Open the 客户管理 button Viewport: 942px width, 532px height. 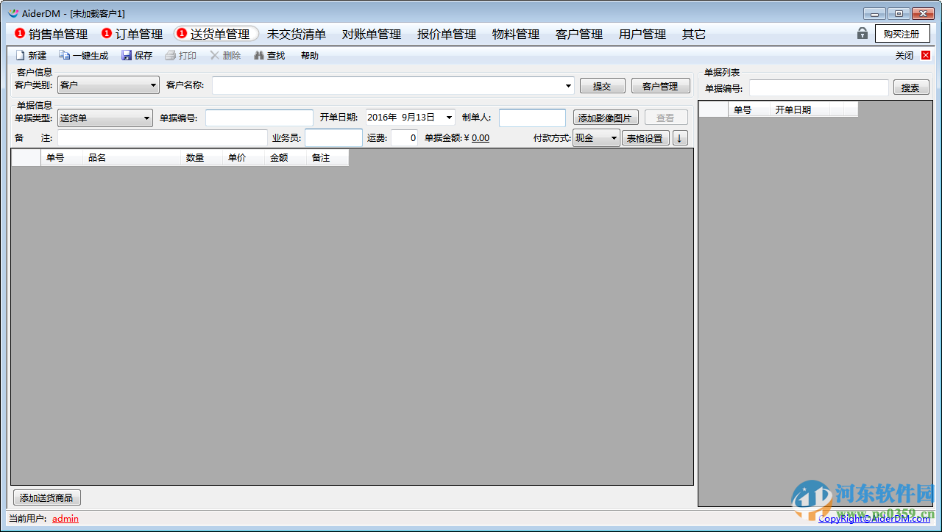tap(660, 85)
